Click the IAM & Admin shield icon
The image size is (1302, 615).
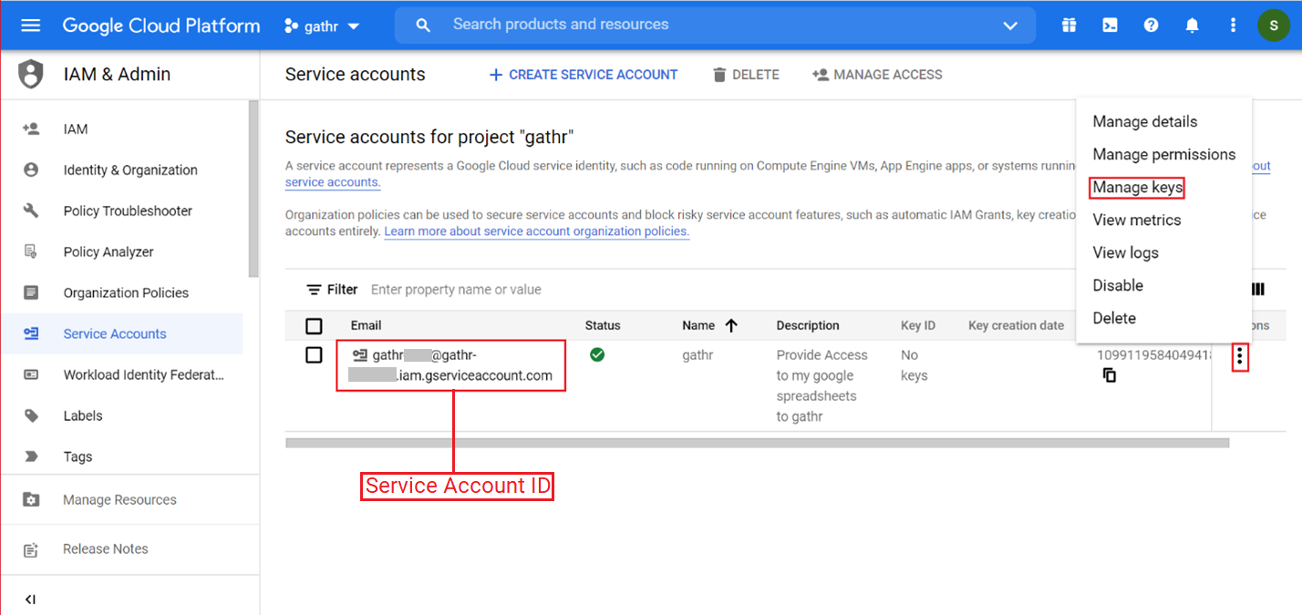(x=30, y=74)
